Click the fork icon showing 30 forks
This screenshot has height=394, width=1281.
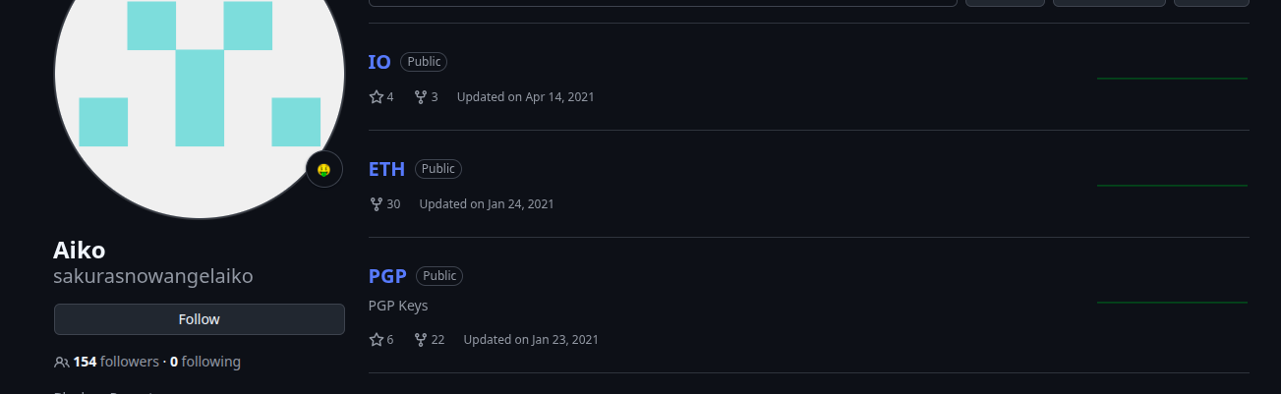pos(376,203)
